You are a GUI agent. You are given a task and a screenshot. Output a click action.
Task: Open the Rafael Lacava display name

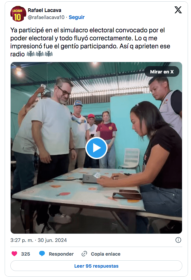(x=44, y=10)
